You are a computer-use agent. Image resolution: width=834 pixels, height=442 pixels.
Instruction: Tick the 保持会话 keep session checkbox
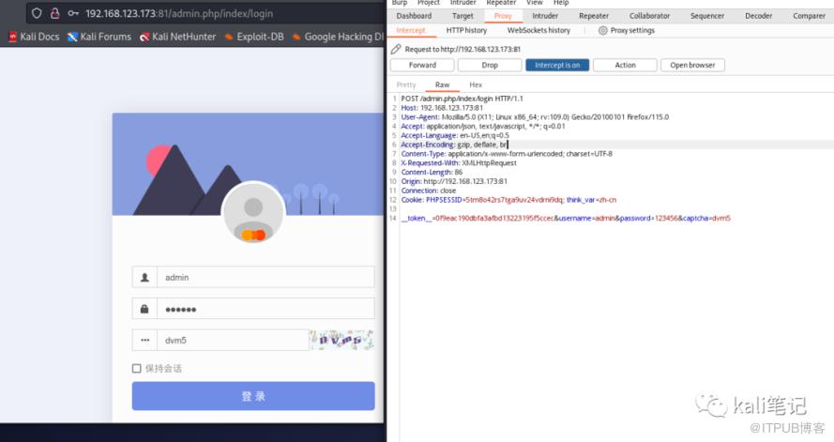pos(137,368)
